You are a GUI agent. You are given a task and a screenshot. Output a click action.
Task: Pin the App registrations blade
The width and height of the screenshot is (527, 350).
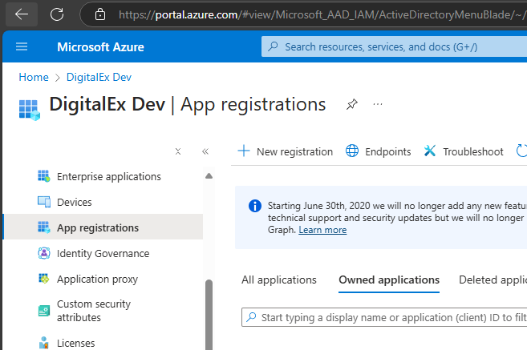point(351,105)
